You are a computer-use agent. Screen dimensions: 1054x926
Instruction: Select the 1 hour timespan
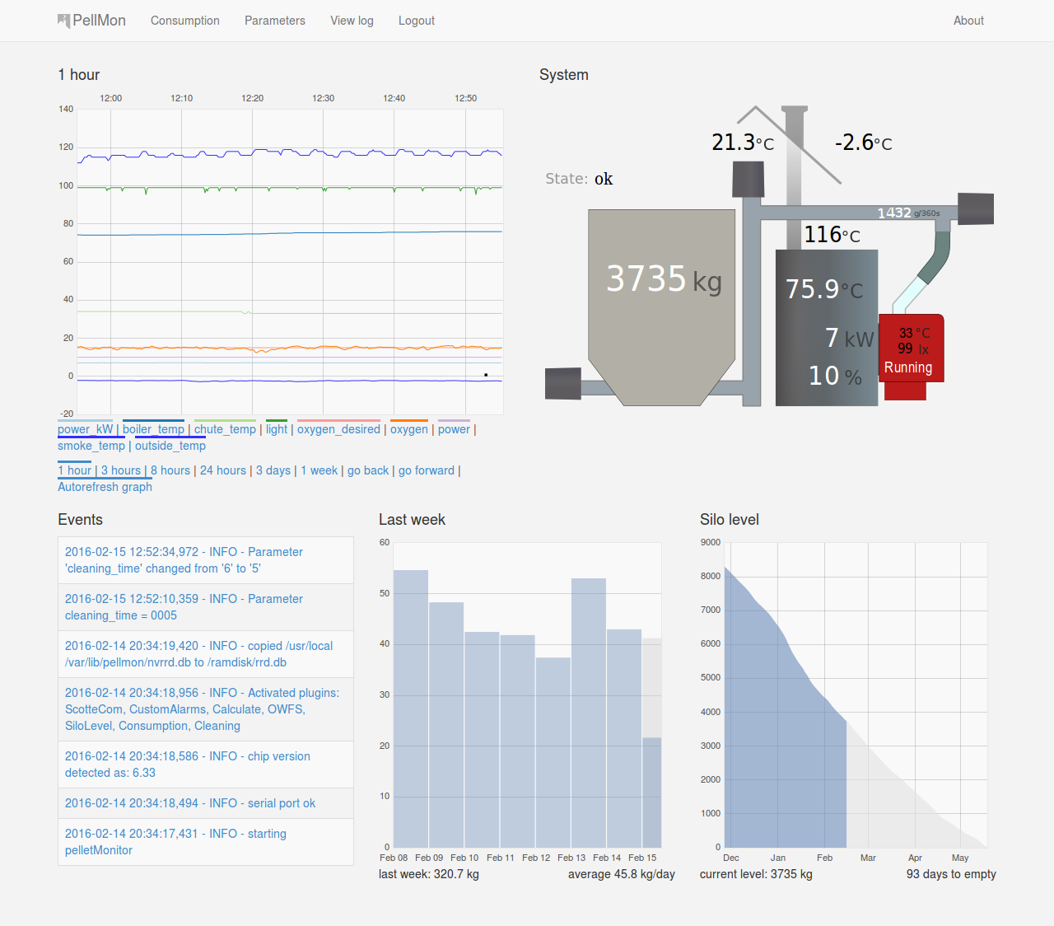point(74,470)
